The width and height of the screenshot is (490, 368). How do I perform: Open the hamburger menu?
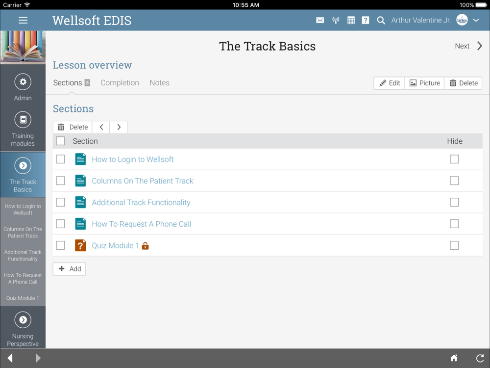pyautogui.click(x=23, y=20)
